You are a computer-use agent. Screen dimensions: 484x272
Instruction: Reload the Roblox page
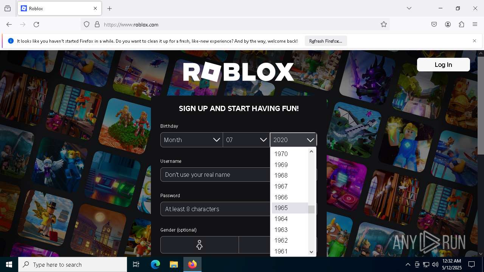(x=36, y=24)
